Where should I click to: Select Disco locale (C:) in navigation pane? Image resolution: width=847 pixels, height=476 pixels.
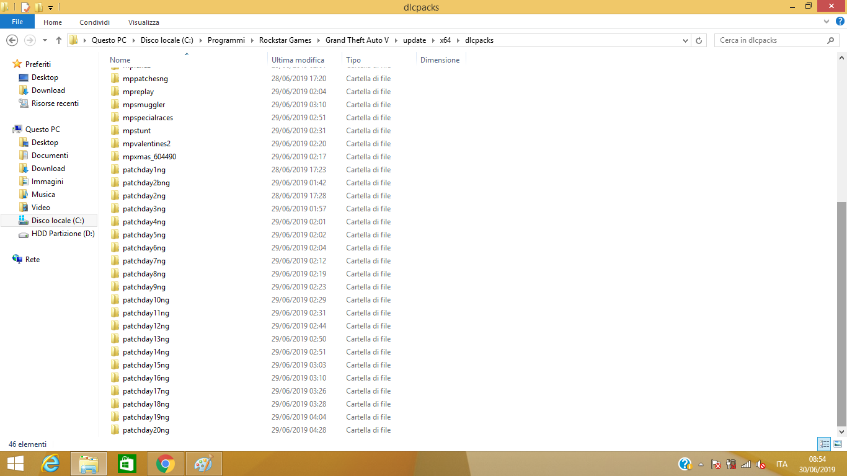(x=58, y=221)
